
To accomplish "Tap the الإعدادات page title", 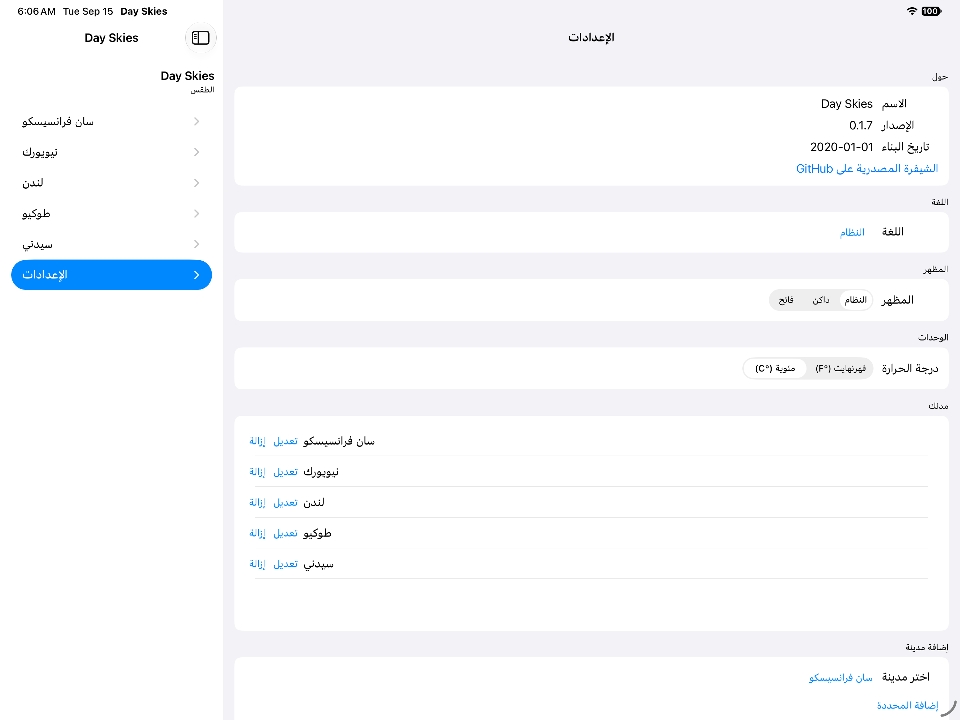I will 591,38.
